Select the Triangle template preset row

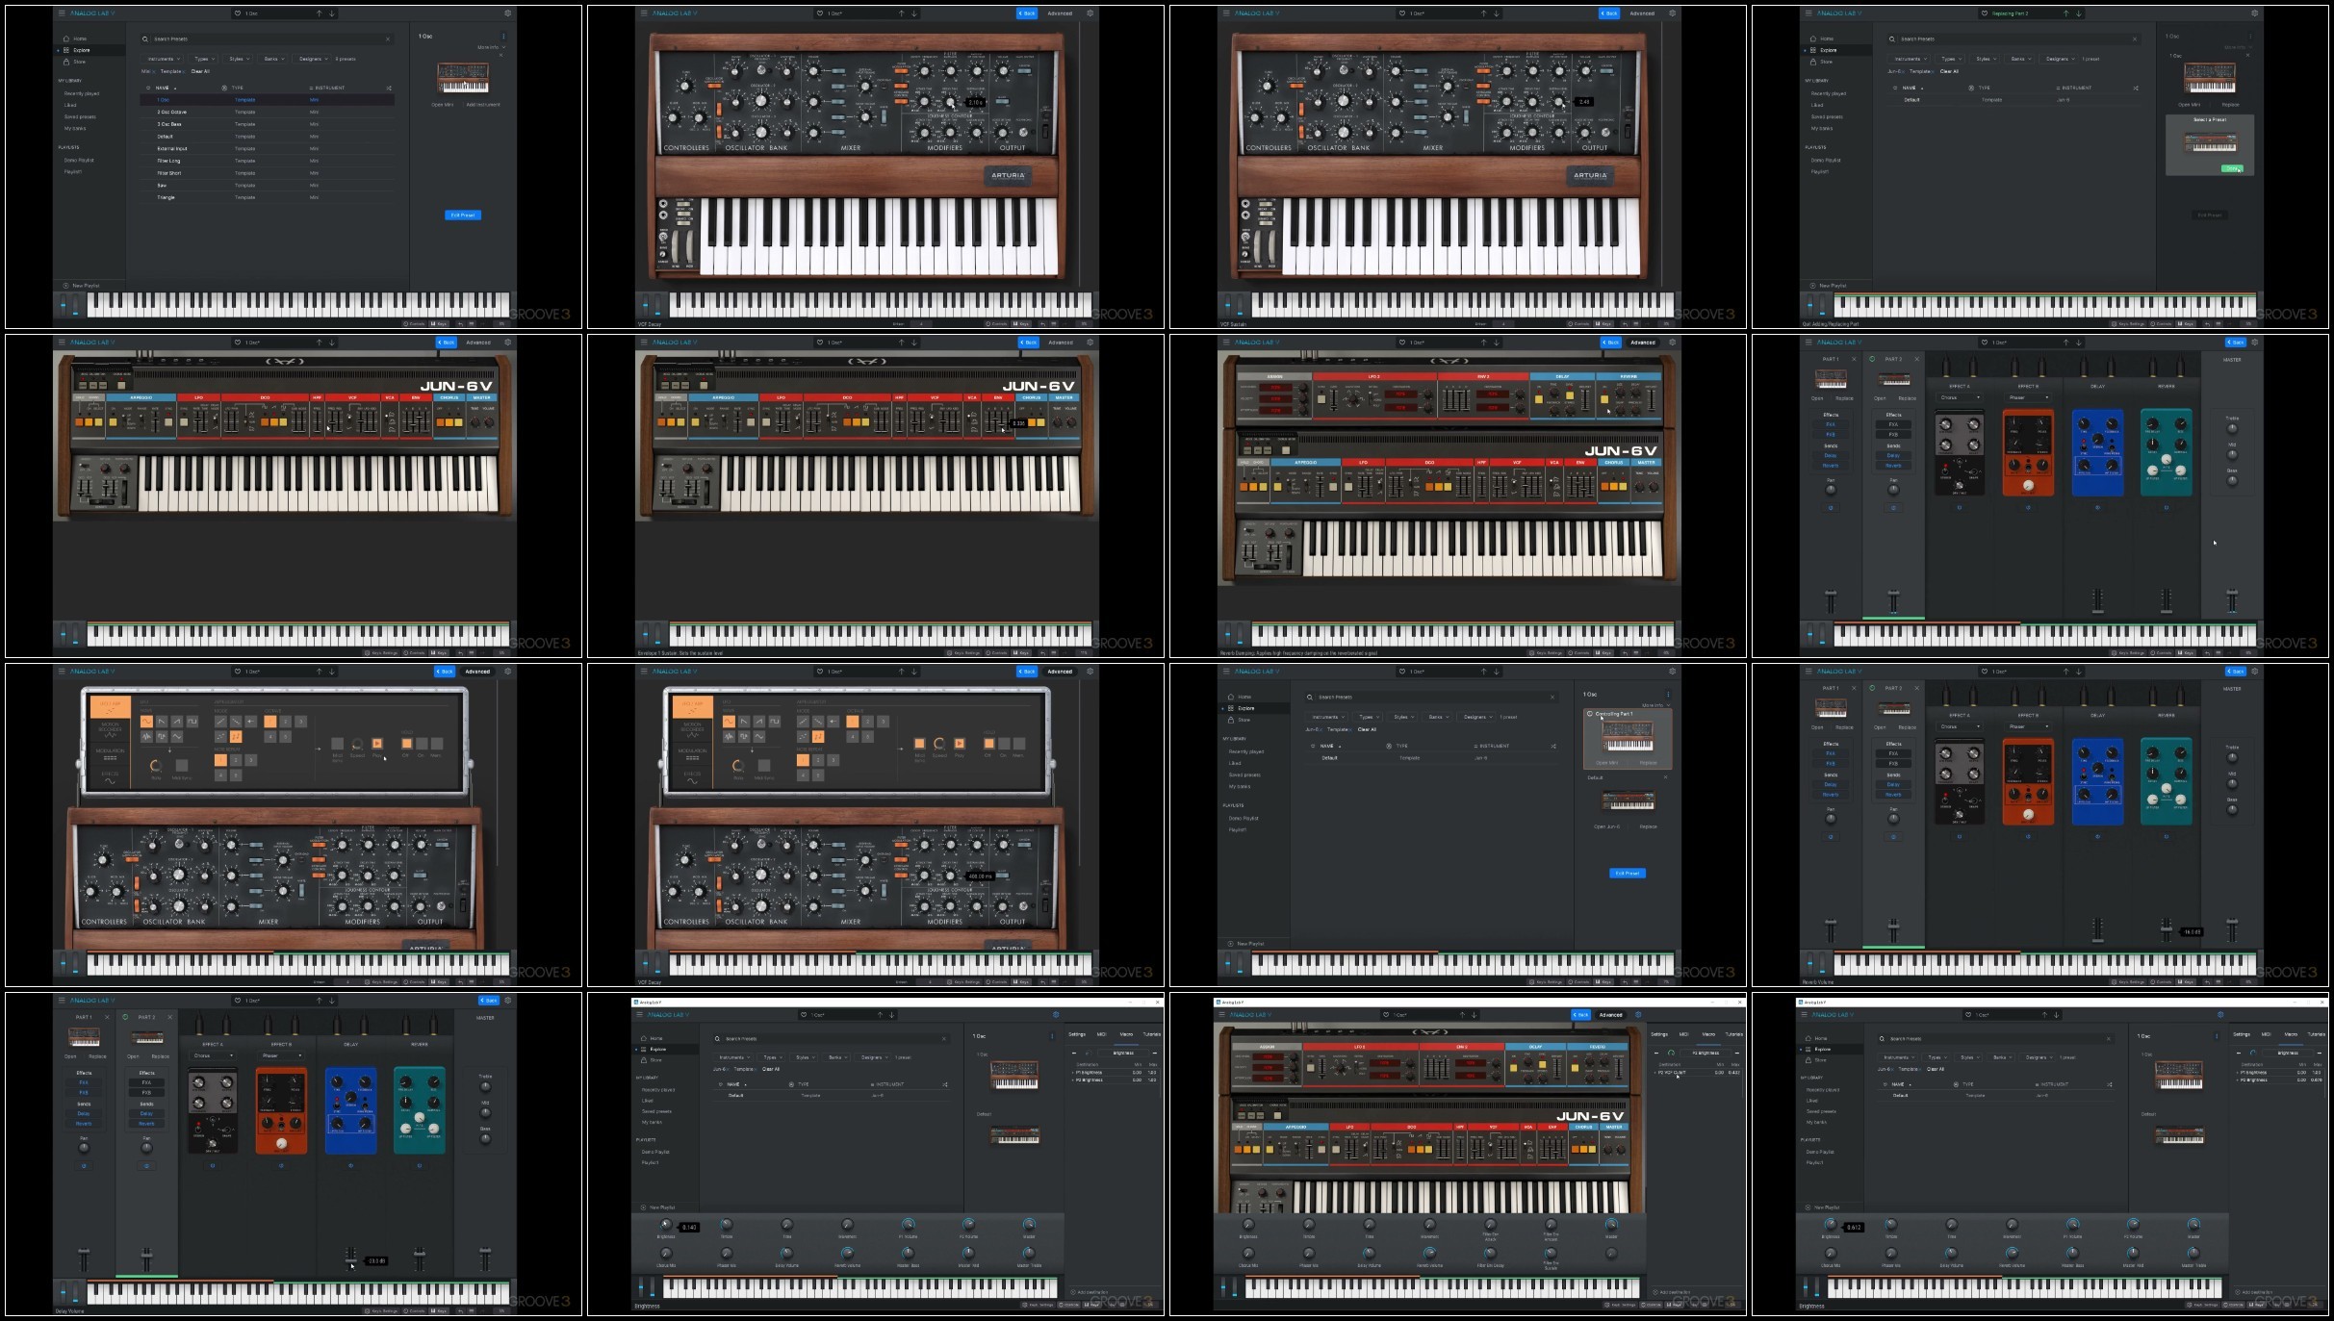click(x=267, y=197)
